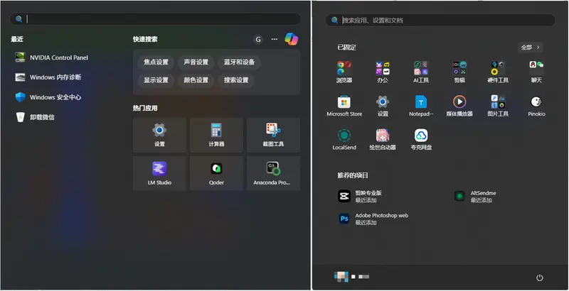Launch Qoder app tile

[216, 173]
